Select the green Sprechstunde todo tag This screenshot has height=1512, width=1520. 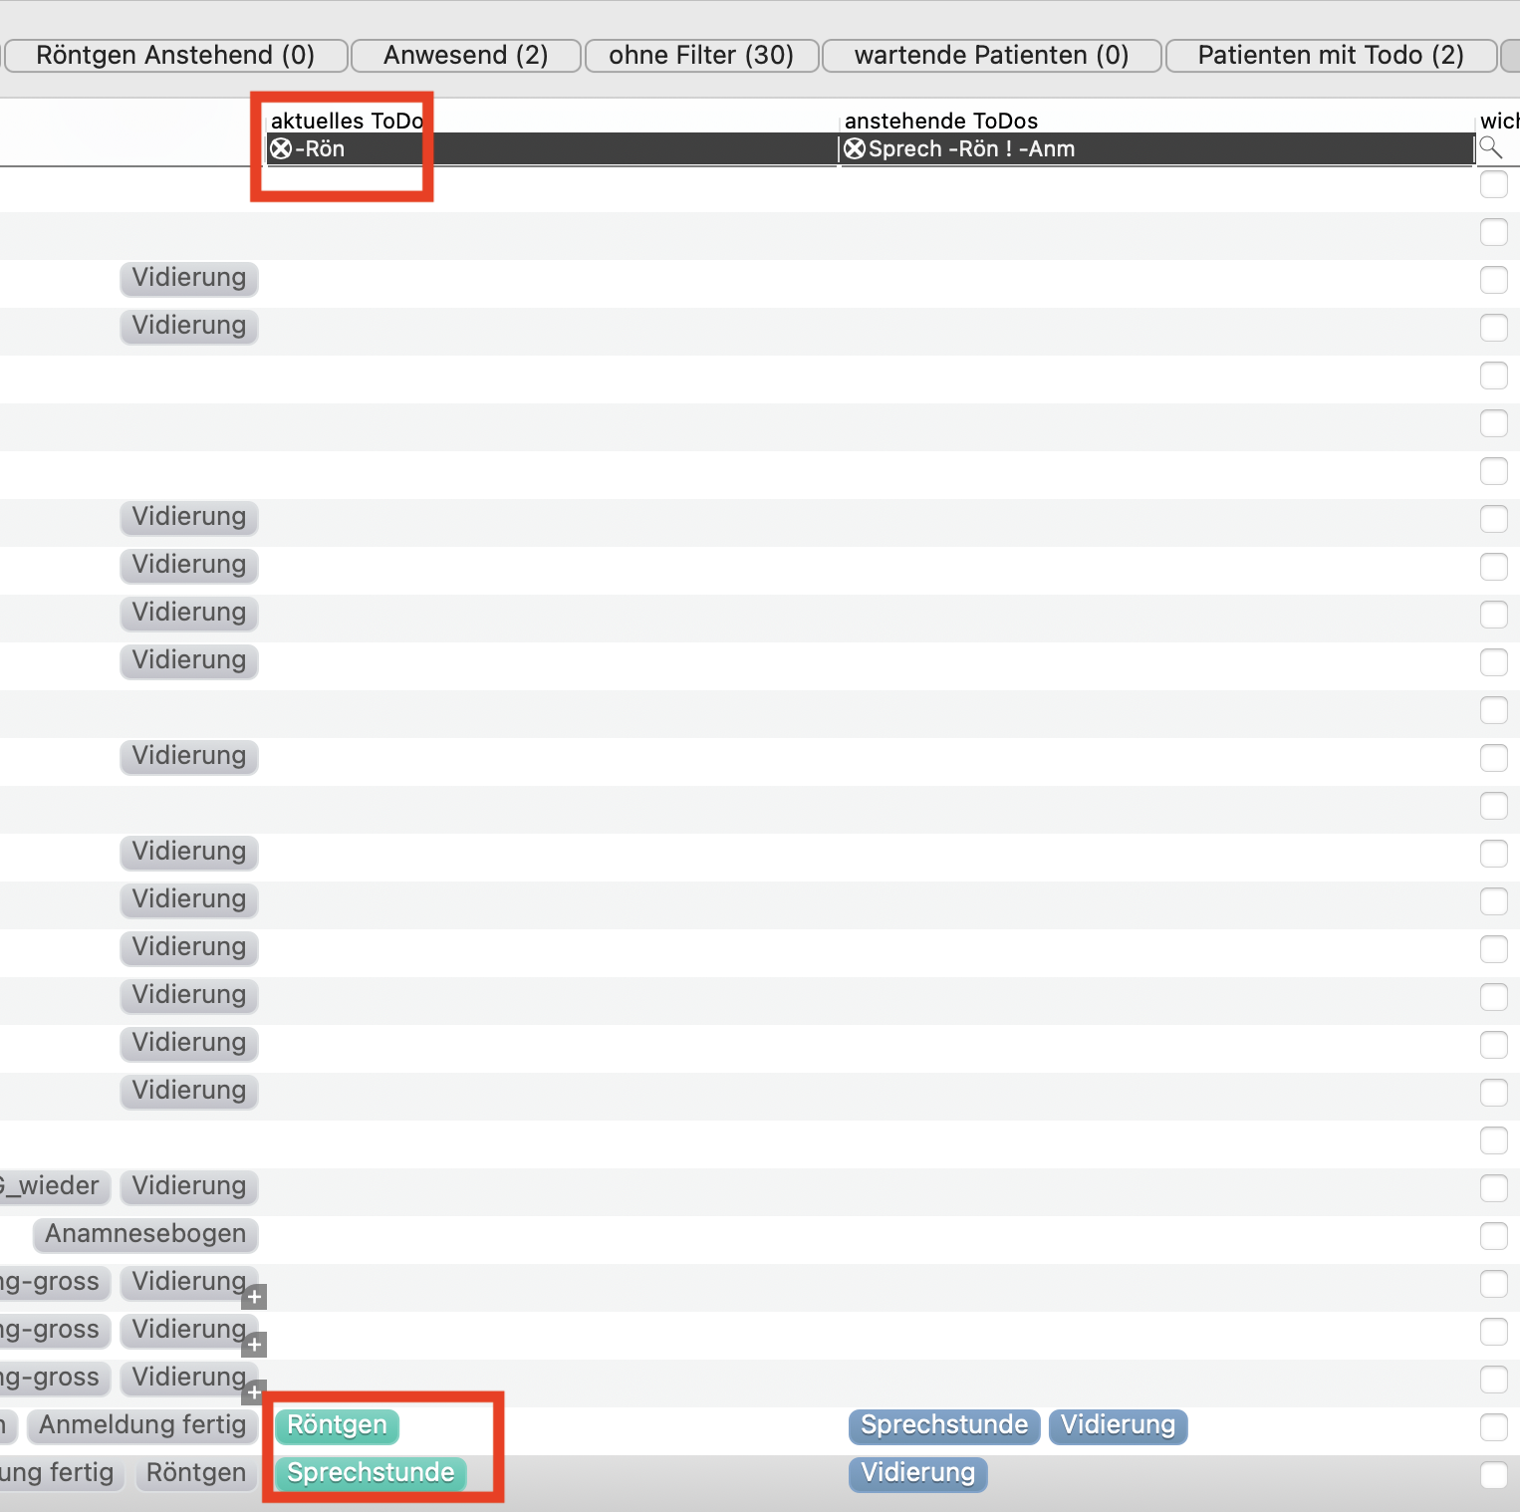click(371, 1473)
